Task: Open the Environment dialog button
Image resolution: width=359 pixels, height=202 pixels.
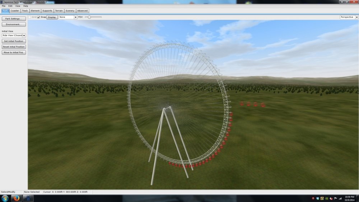Action: coord(14,24)
